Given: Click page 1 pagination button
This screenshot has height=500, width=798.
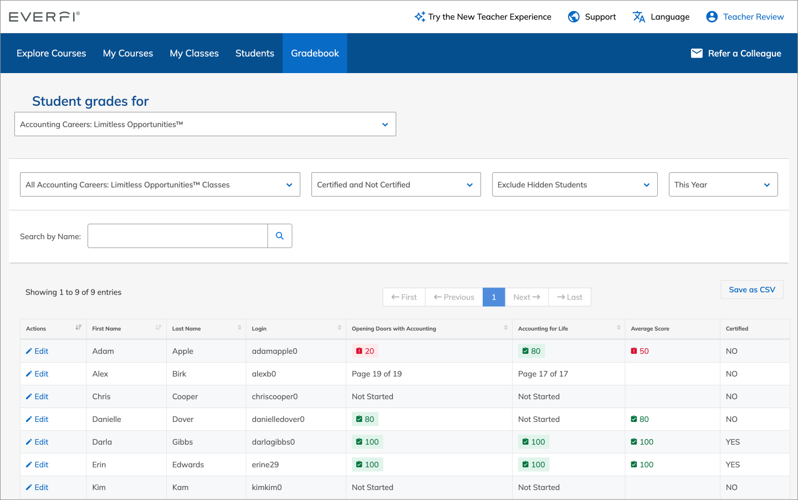Looking at the screenshot, I should (494, 297).
